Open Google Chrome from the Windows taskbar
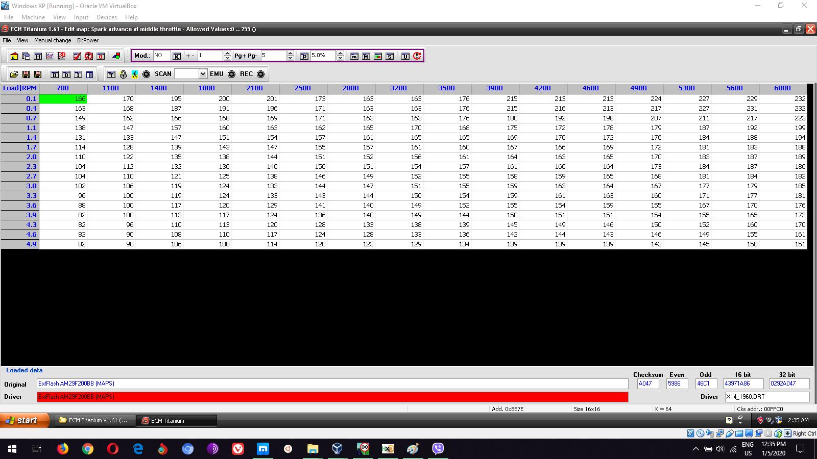Image resolution: width=817 pixels, height=459 pixels. tap(88, 449)
